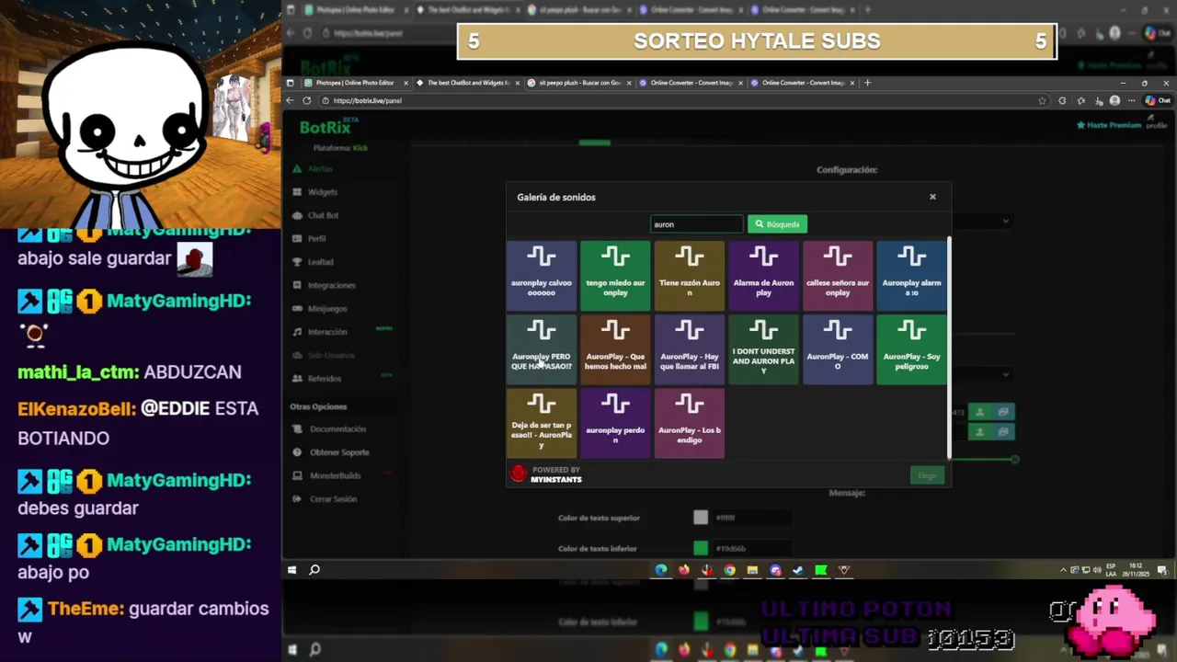Viewport: 1177px width, 662px height.
Task: Open the Windows Start menu
Action: pos(291,570)
